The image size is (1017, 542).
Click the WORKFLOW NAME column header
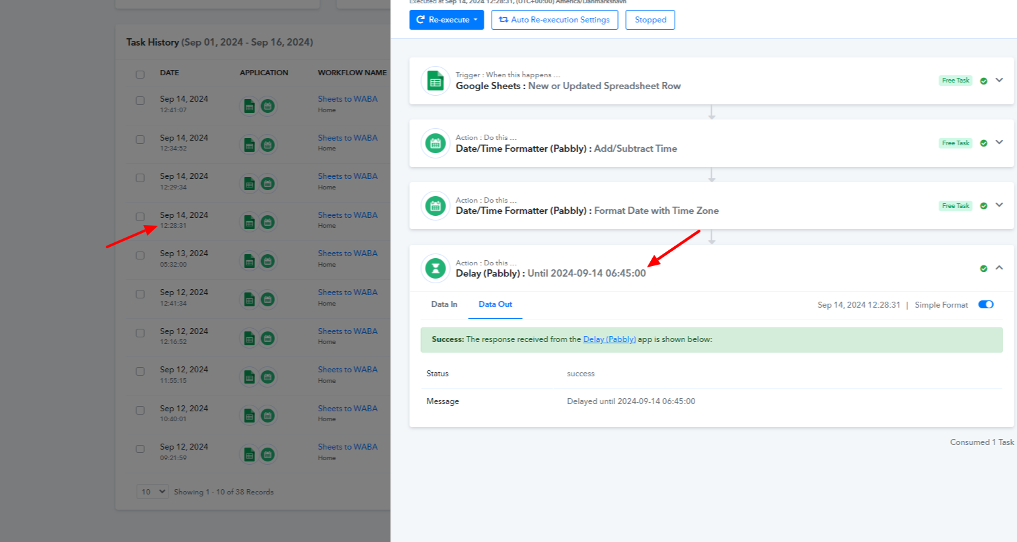pos(352,73)
